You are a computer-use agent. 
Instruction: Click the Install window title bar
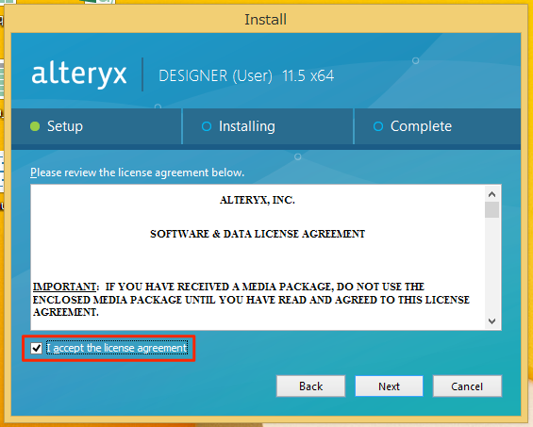pos(266,20)
